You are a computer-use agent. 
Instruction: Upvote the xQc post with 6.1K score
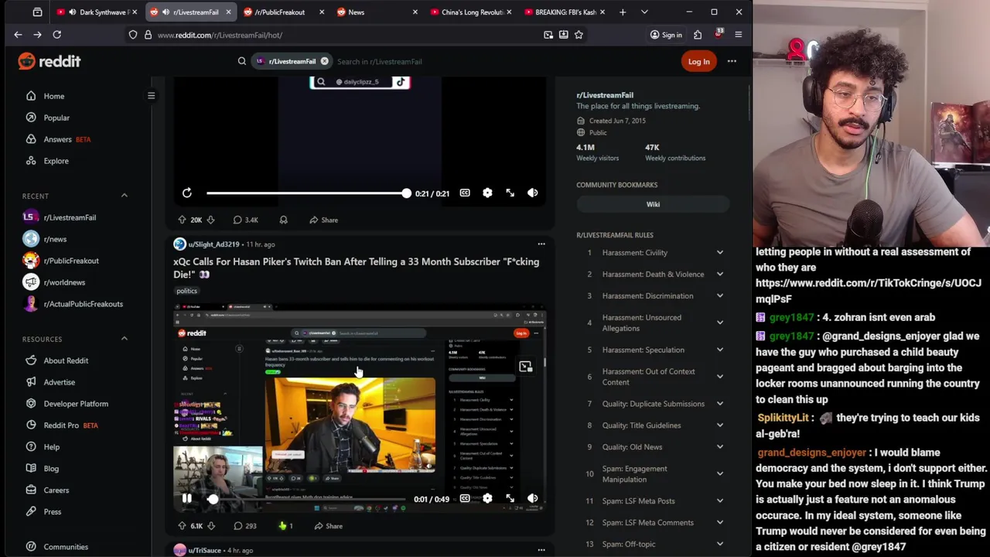pos(182,526)
